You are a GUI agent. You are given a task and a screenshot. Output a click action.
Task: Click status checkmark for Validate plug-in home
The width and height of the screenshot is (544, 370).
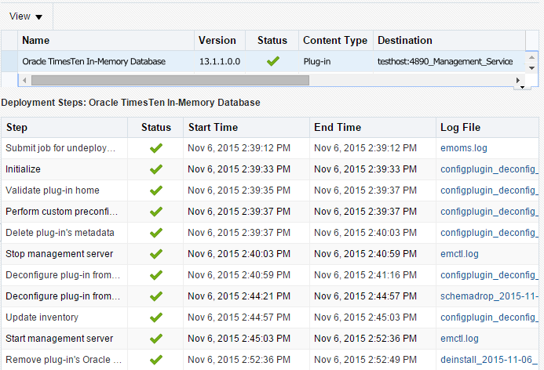pos(155,190)
